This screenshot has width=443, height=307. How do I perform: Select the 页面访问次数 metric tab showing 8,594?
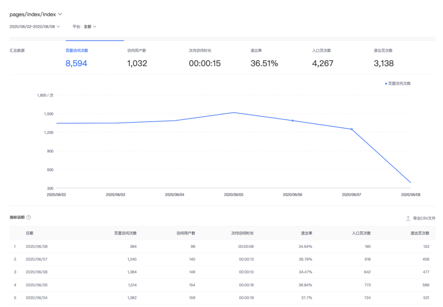pos(76,59)
